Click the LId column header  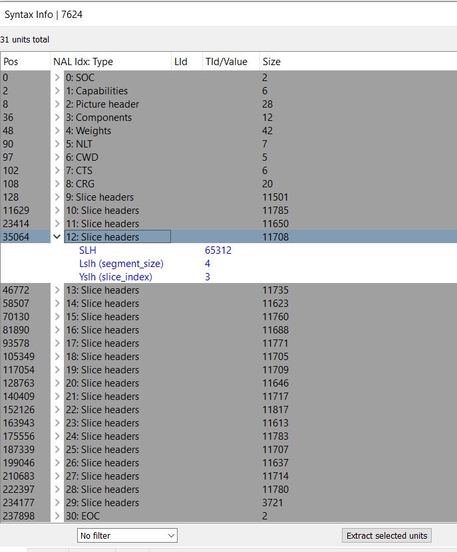coord(187,62)
